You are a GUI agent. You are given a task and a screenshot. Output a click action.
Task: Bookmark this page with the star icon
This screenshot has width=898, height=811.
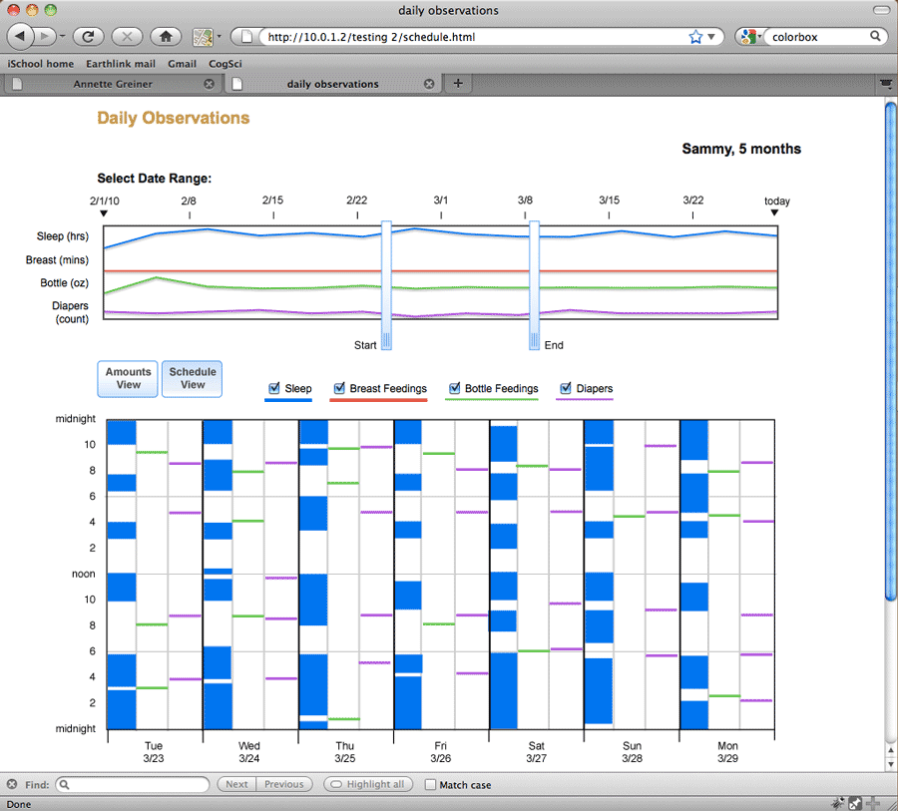click(x=695, y=37)
